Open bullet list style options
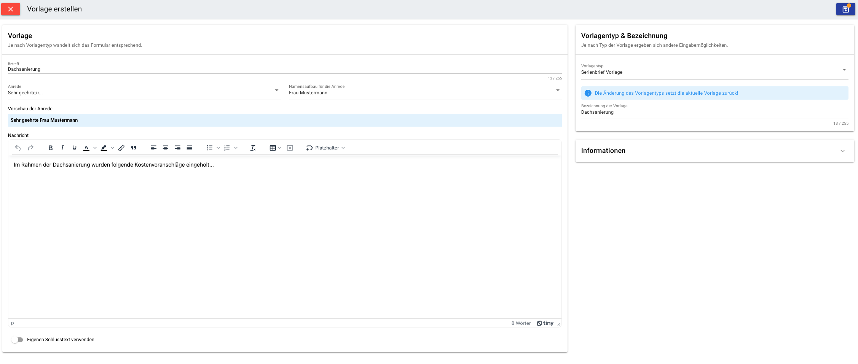 (x=218, y=148)
